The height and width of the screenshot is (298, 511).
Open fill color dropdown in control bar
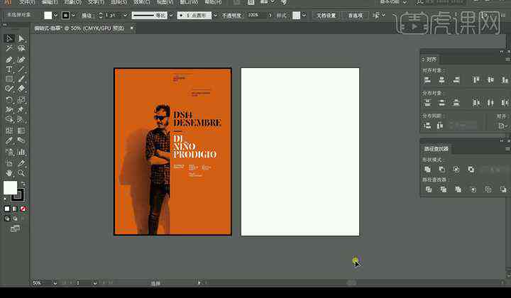click(55, 16)
